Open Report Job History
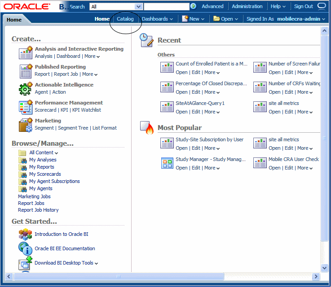Image resolution: width=331 pixels, height=287 pixels. click(38, 210)
